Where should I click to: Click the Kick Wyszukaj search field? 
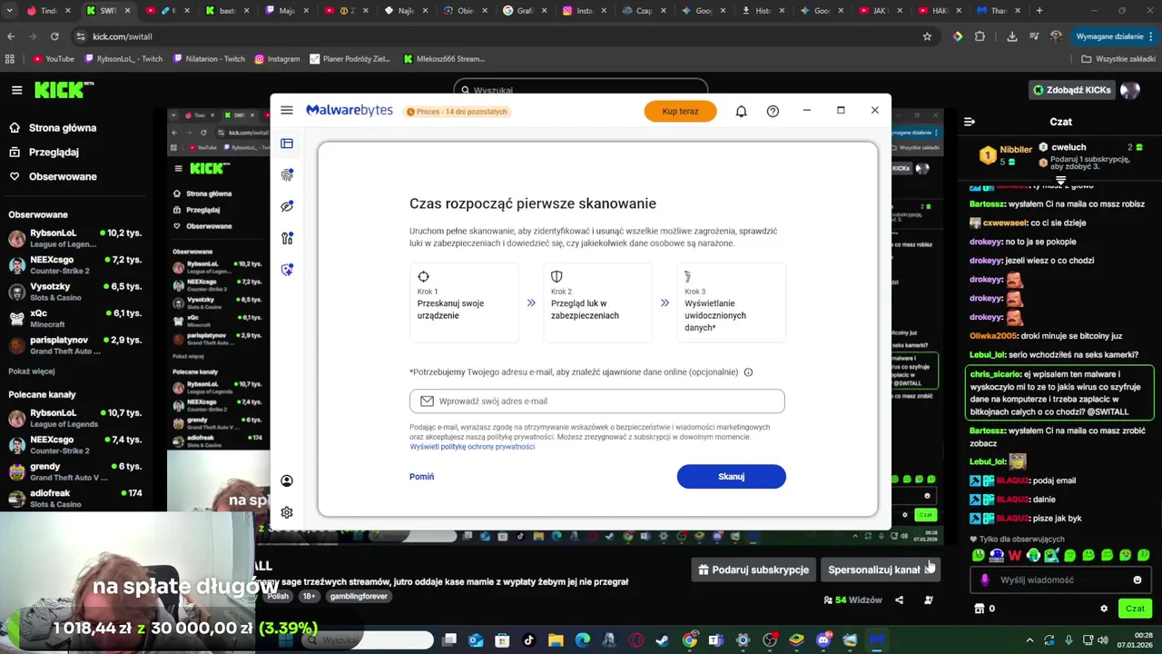tap(580, 89)
